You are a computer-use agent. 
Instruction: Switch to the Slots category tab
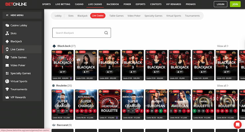71,16
